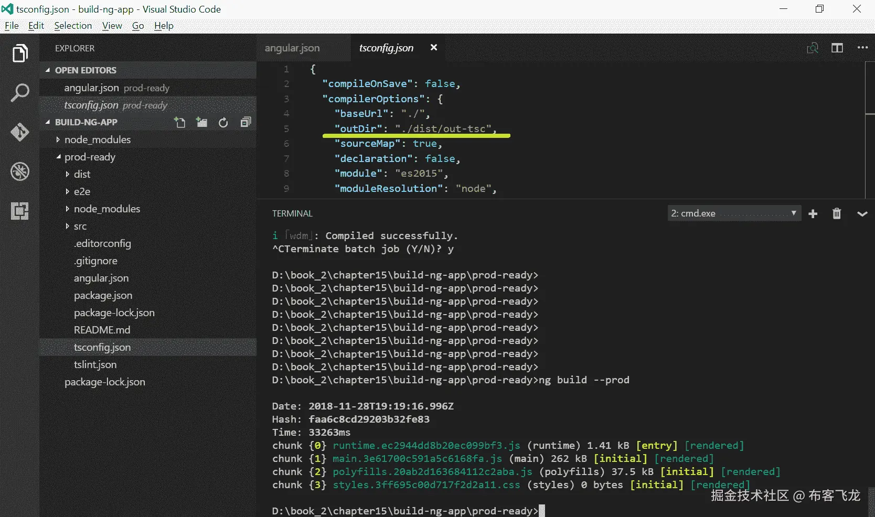Open the Source Control view
875x517 pixels.
point(20,132)
